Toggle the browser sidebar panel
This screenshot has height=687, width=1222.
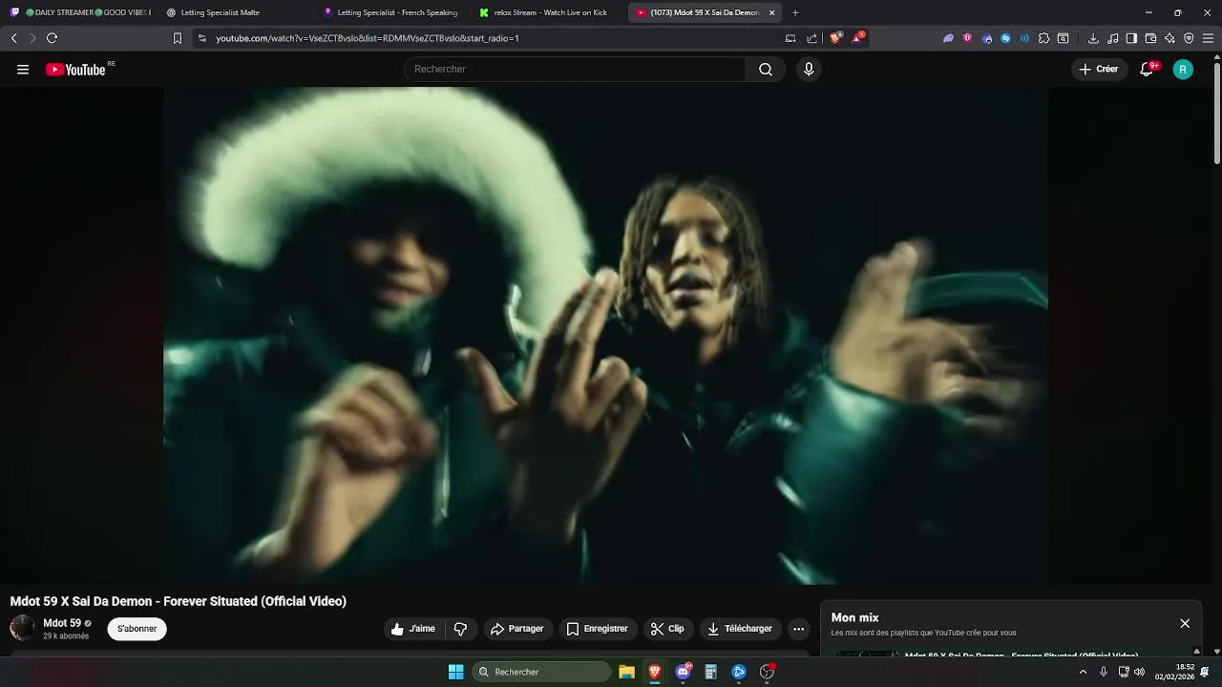click(1131, 38)
